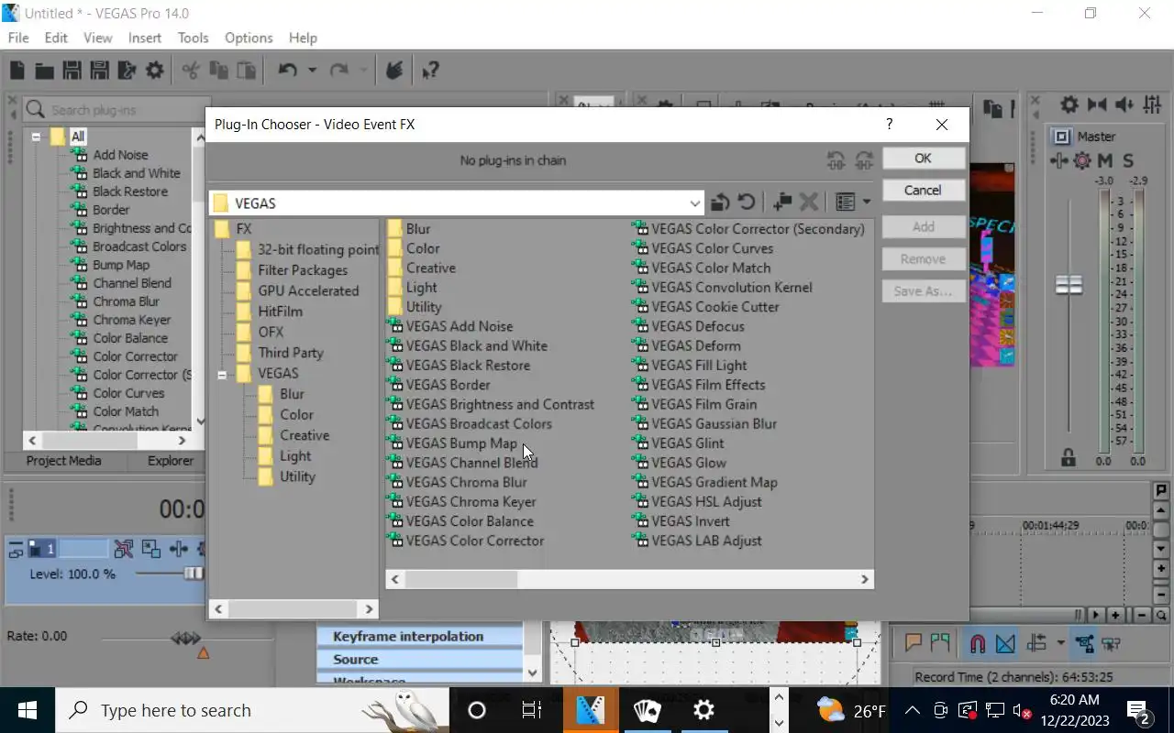
Task: Open the Insert menu
Action: pos(145,38)
